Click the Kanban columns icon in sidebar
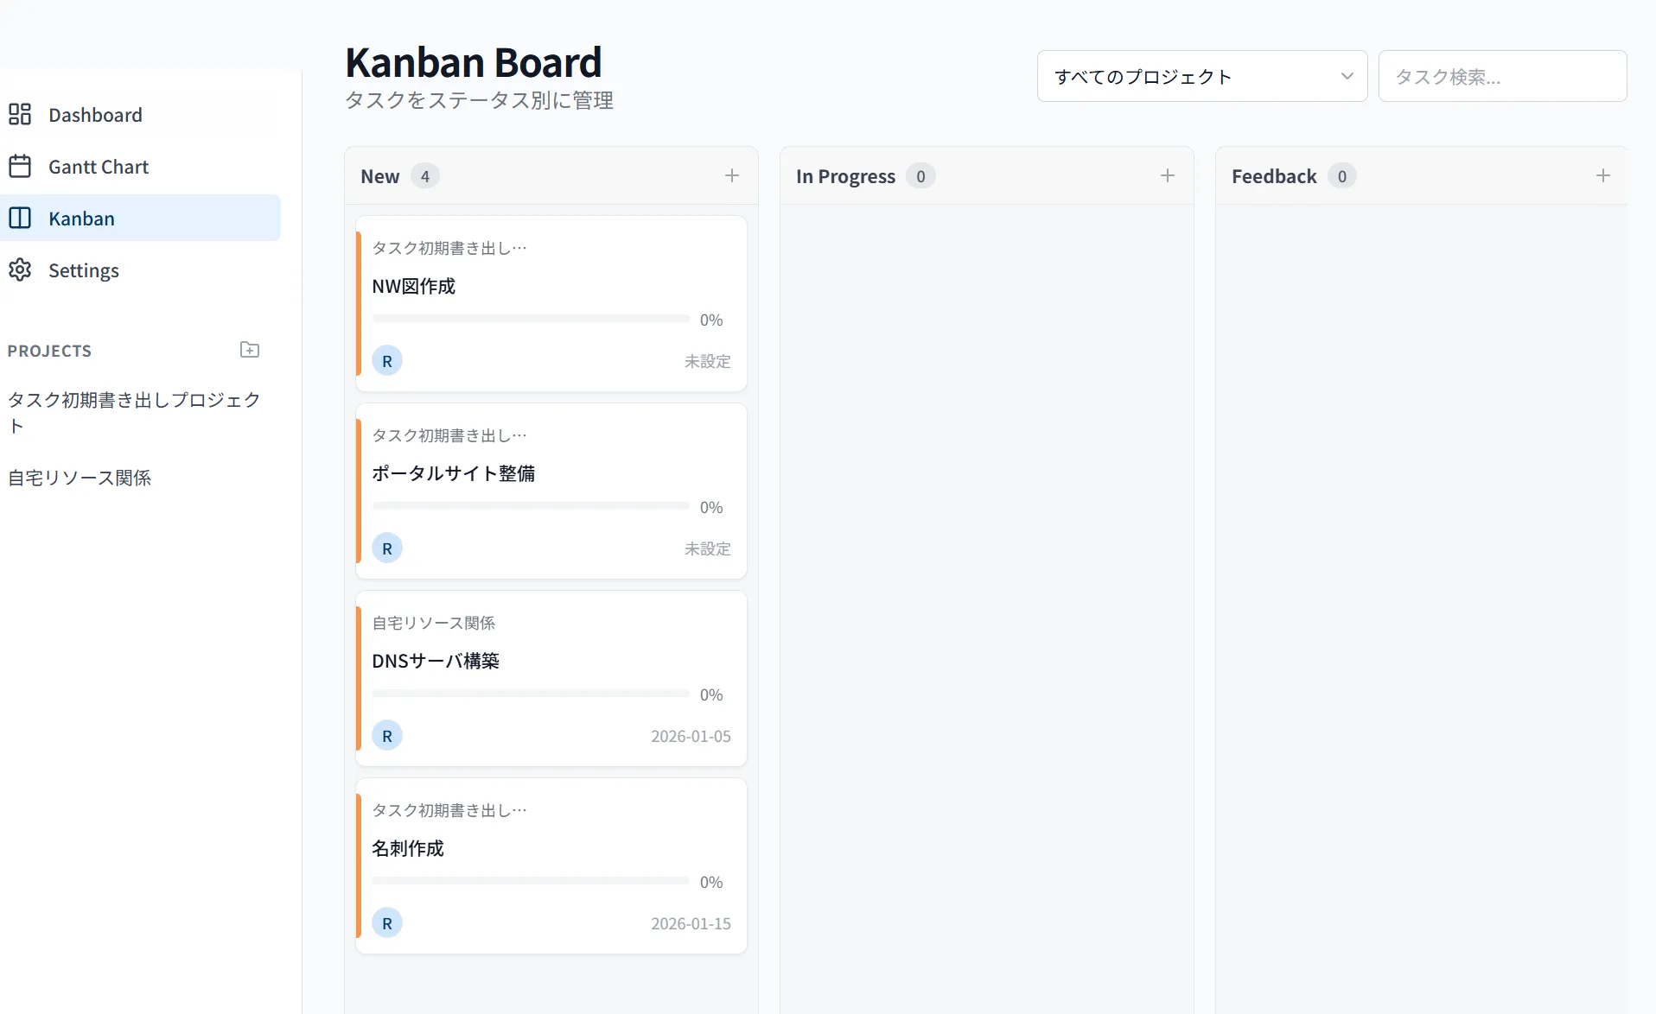This screenshot has width=1656, height=1014. click(x=20, y=218)
